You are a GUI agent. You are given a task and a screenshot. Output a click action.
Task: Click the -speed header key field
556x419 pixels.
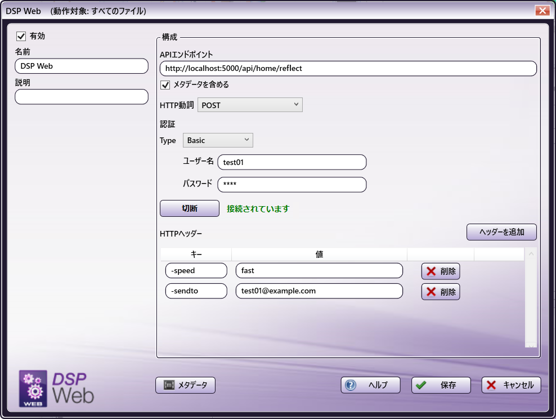click(196, 271)
